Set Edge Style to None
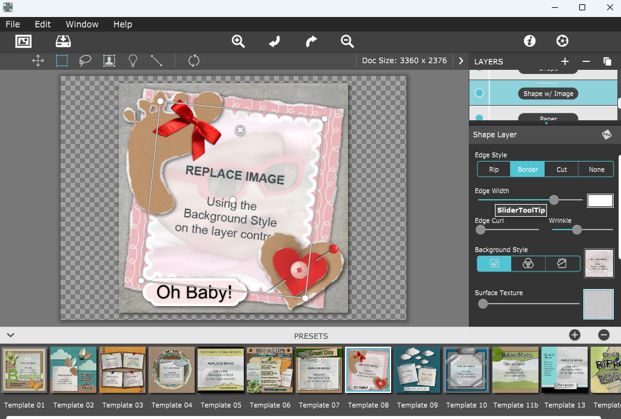Image resolution: width=621 pixels, height=419 pixels. pos(596,169)
